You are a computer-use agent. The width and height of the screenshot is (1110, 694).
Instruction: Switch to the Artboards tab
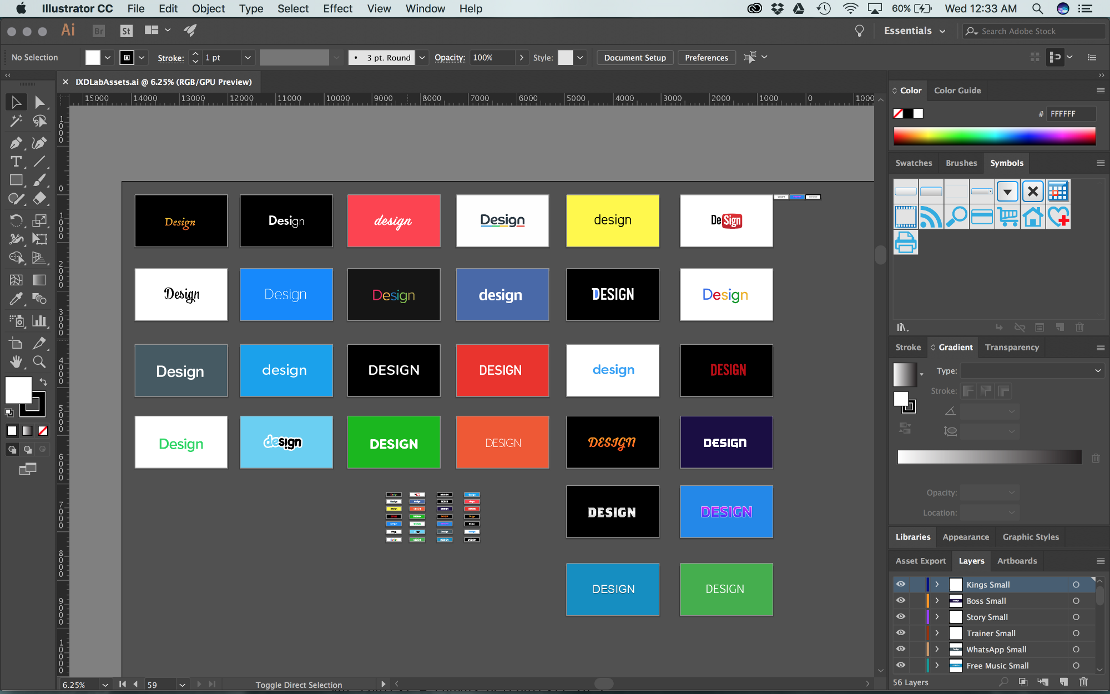(1017, 561)
